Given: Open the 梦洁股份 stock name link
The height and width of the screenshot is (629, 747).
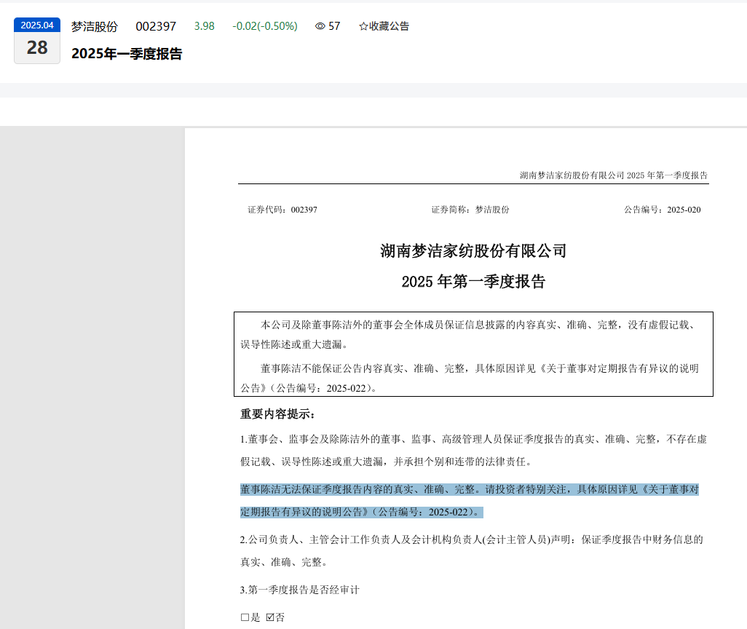Looking at the screenshot, I should coord(95,27).
